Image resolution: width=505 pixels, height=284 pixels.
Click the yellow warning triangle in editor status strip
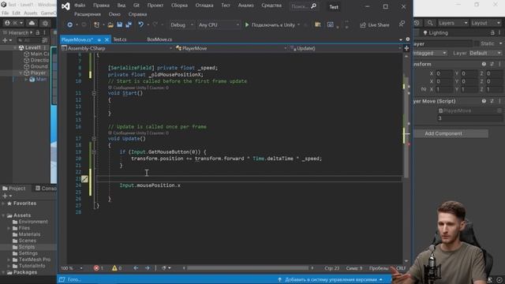(x=114, y=268)
